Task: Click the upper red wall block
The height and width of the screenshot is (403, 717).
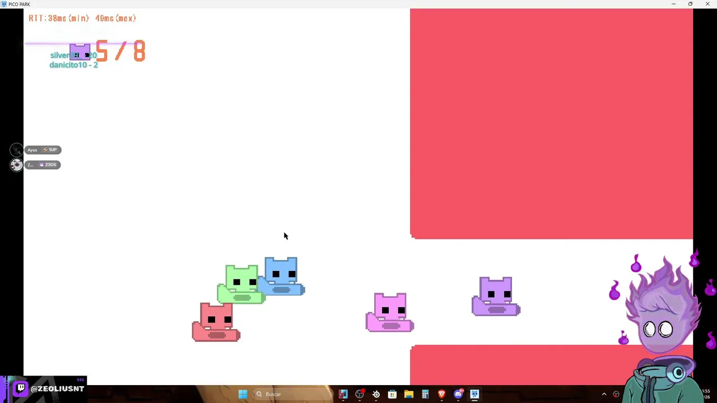Action: (551, 124)
